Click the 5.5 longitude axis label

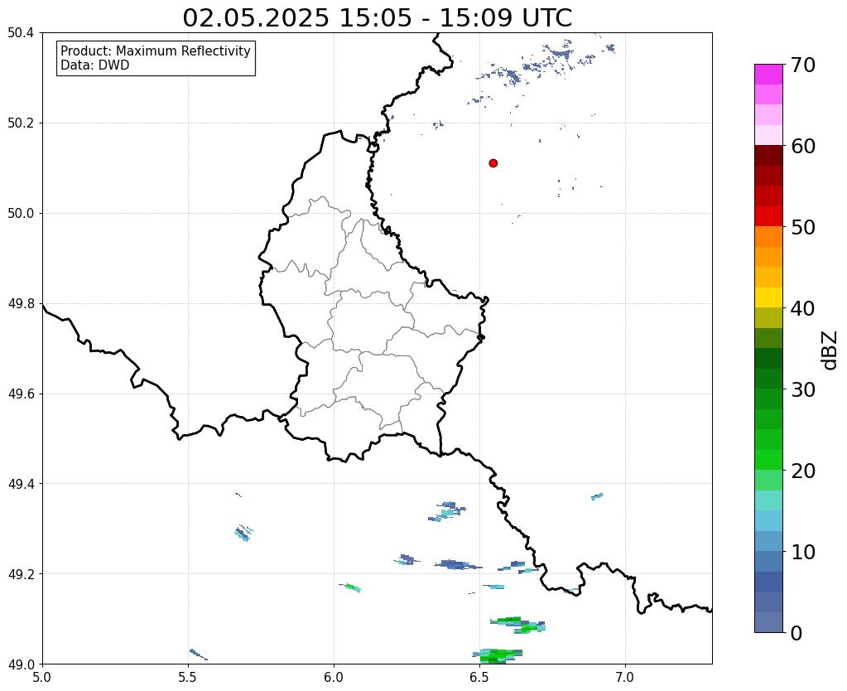[x=188, y=678]
